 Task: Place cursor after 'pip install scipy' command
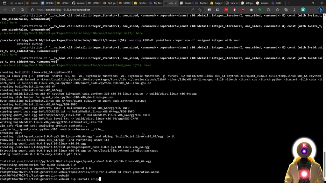(x=100, y=179)
